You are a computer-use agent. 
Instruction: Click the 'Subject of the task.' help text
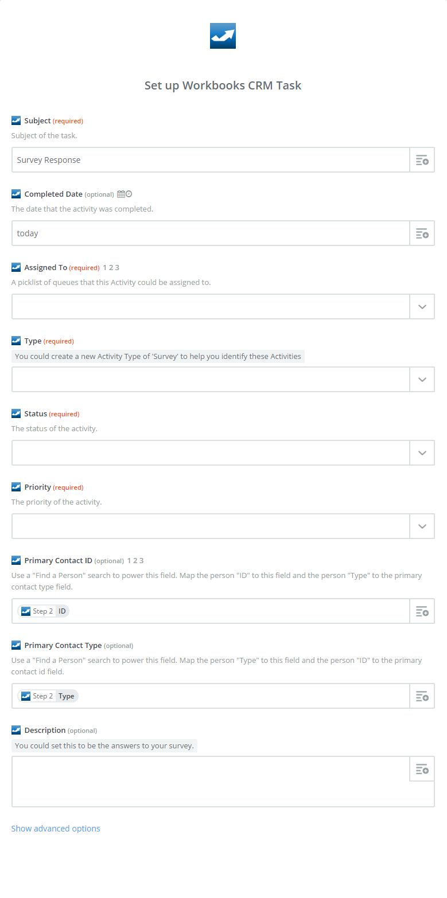pos(44,136)
